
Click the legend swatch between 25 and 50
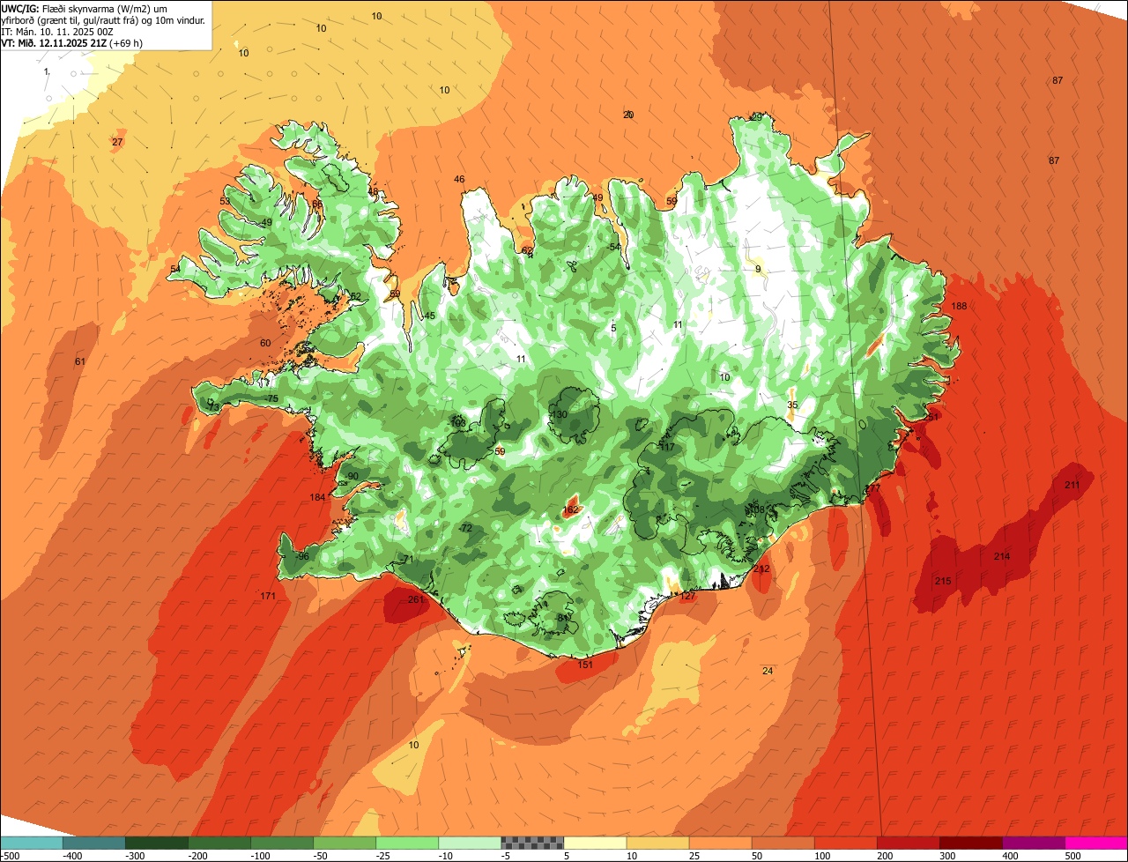pyautogui.click(x=720, y=843)
